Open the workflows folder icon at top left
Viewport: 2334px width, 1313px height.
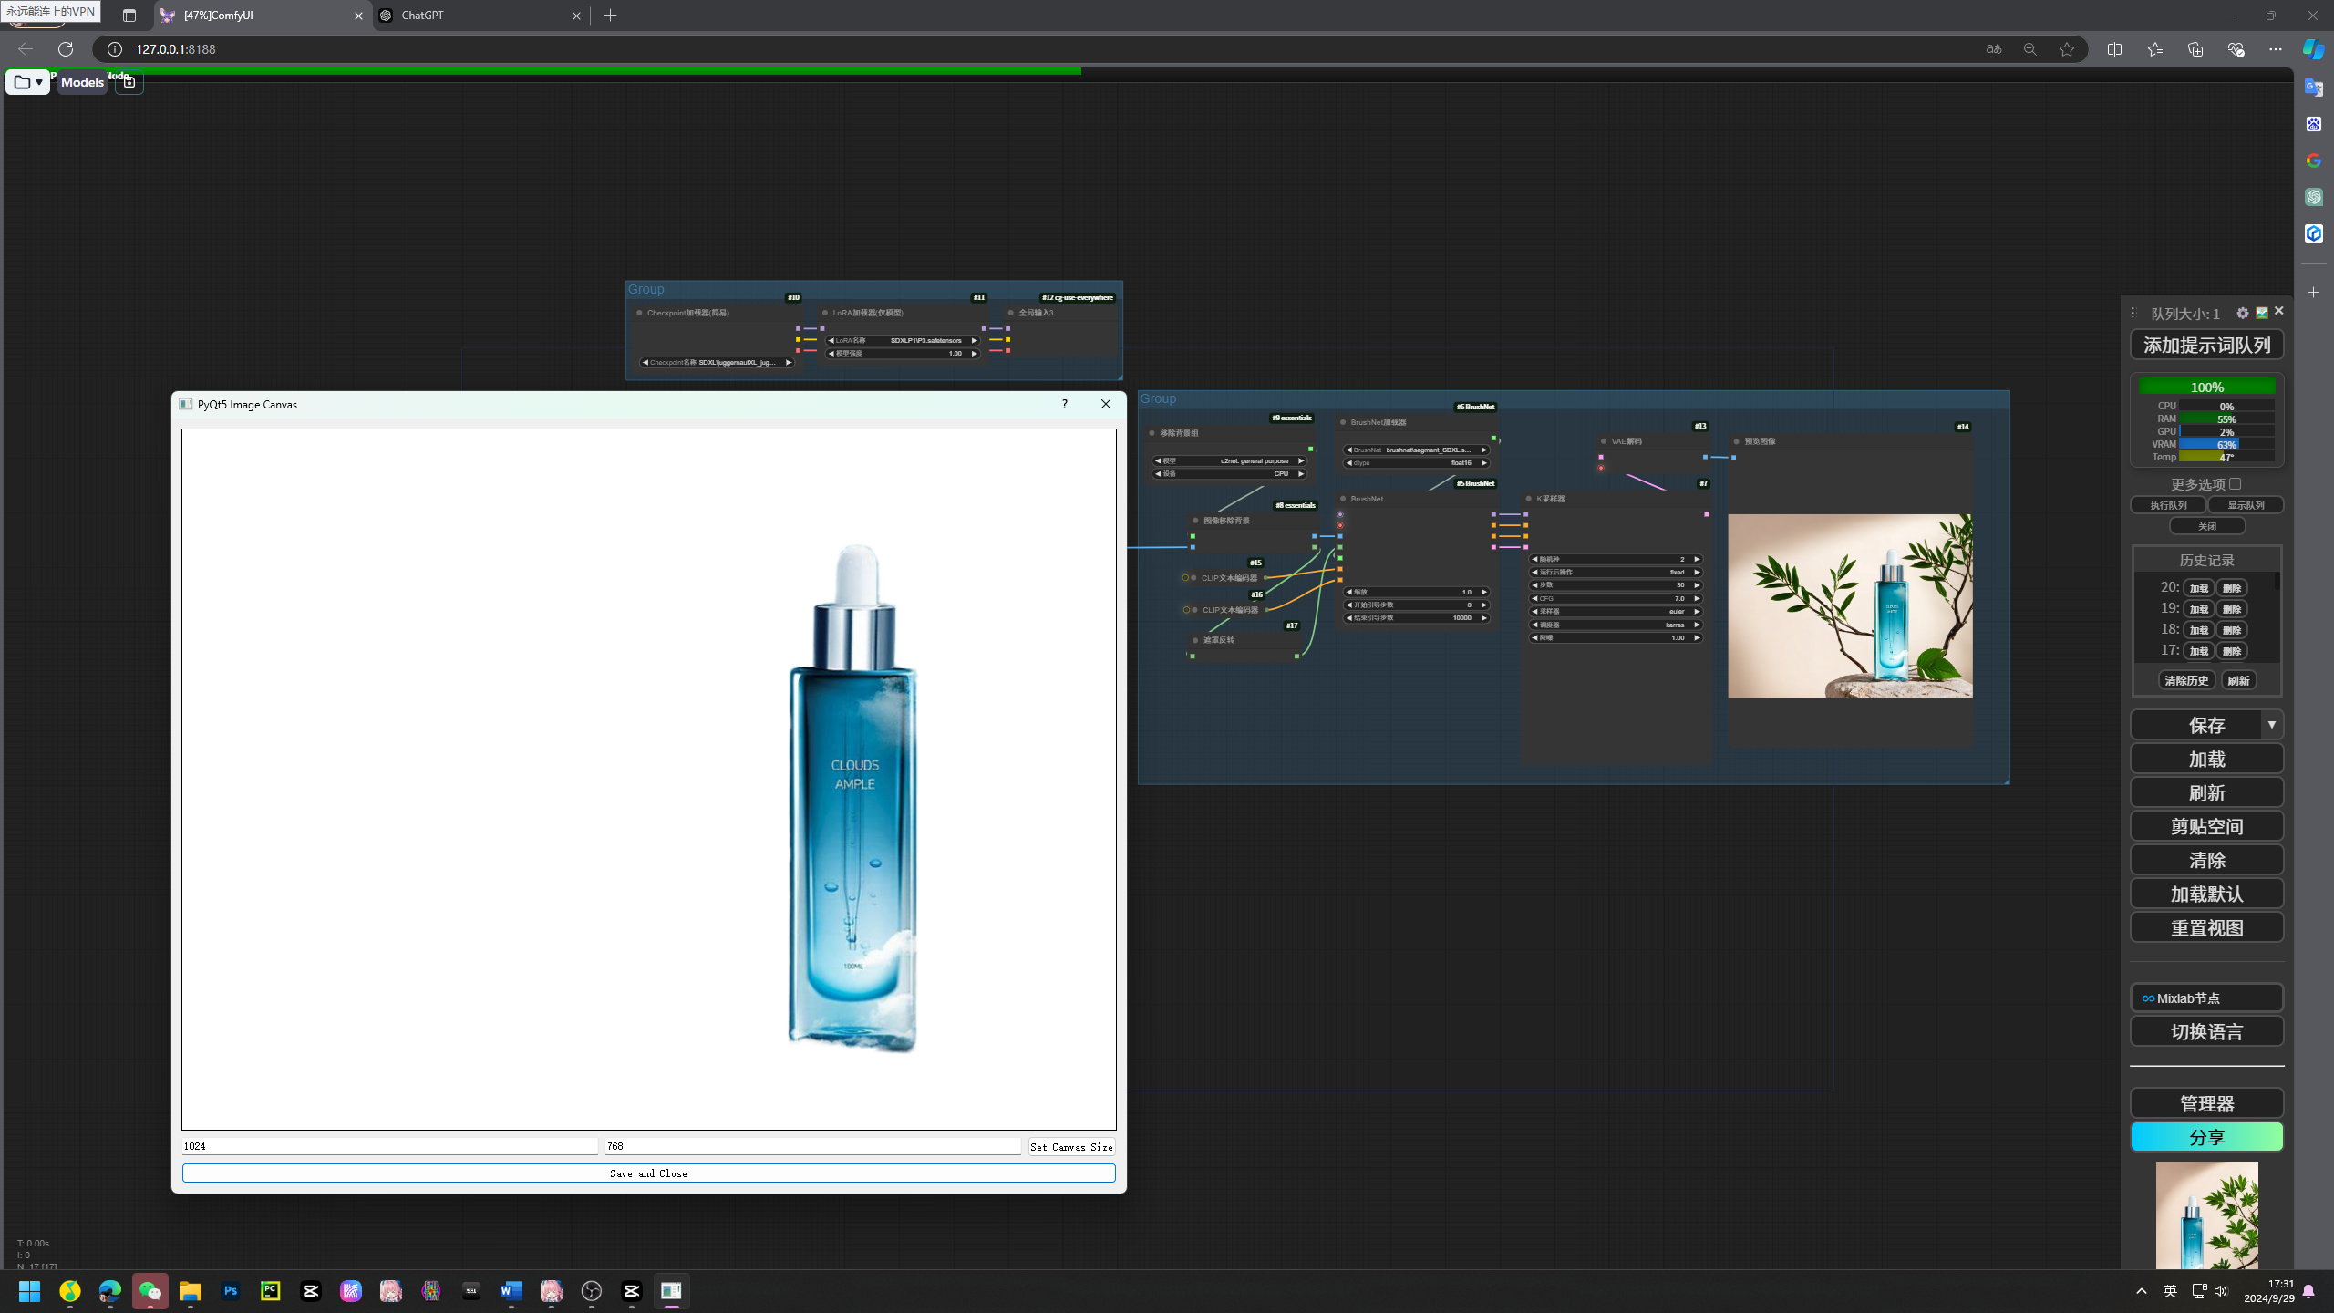[x=22, y=82]
